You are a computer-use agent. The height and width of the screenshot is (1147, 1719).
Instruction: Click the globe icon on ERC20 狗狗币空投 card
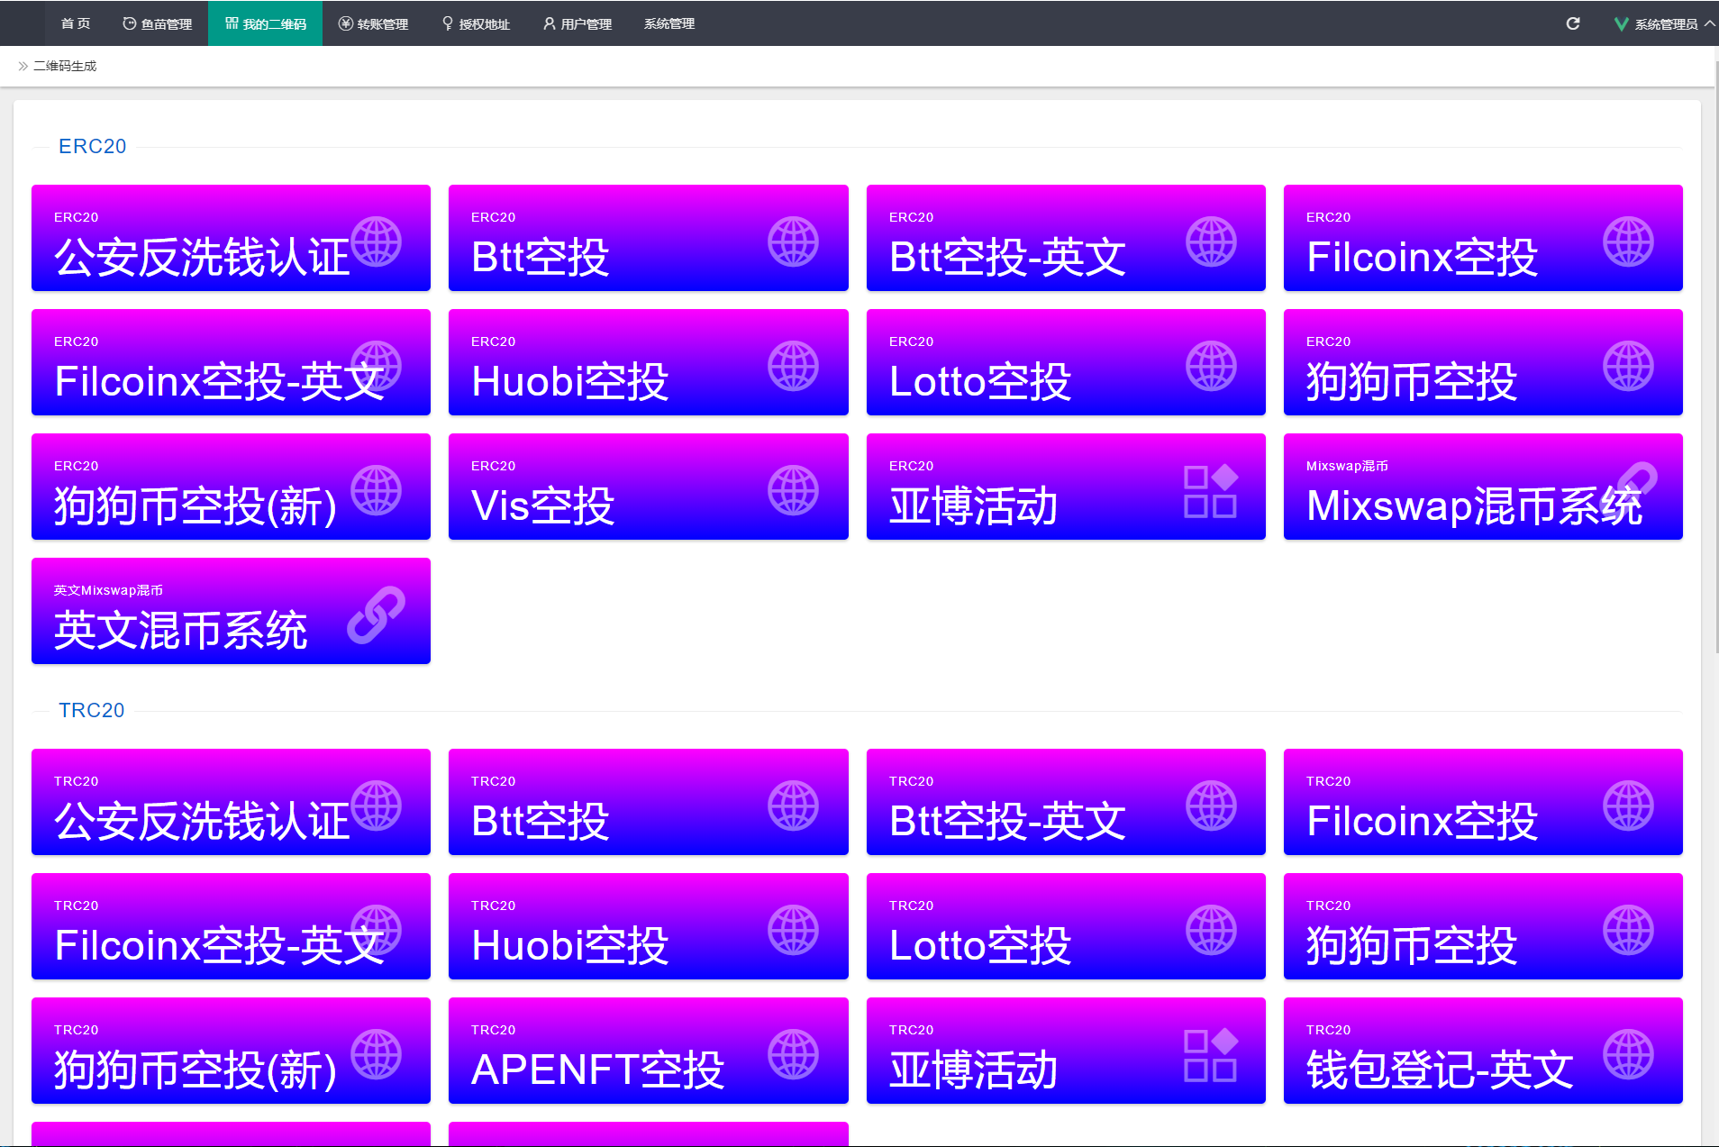coord(1630,365)
